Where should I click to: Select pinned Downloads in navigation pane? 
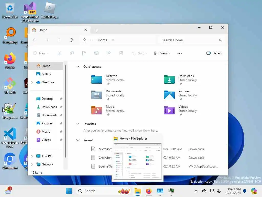[x=46, y=107]
